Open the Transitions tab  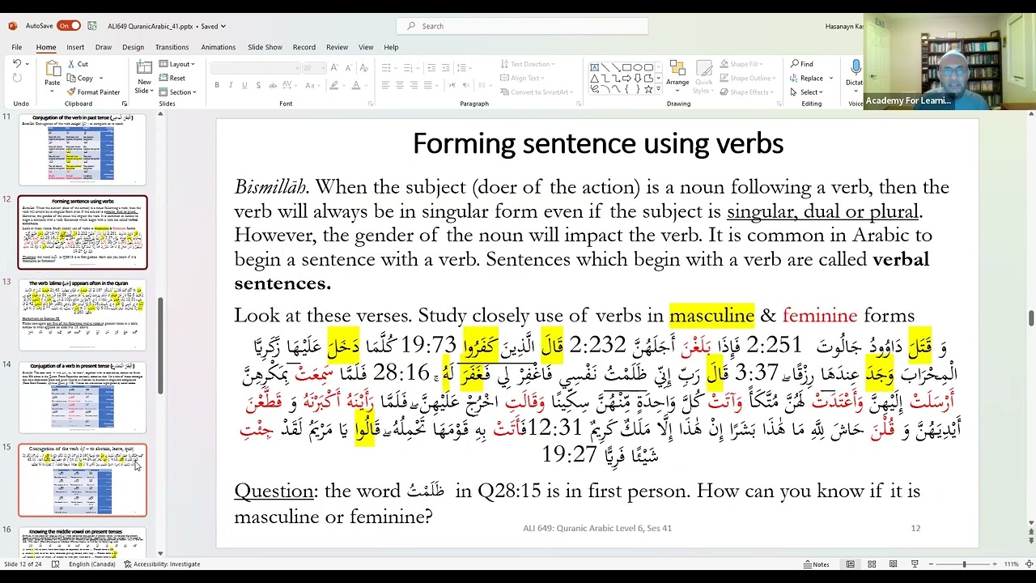(x=172, y=47)
